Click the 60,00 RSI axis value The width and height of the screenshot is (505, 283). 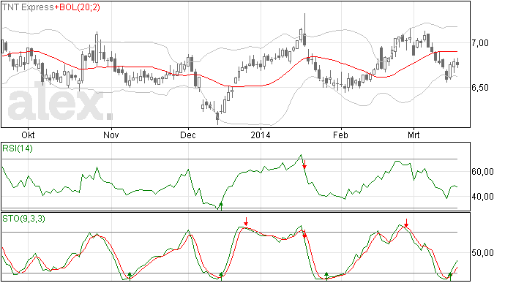pyautogui.click(x=482, y=172)
